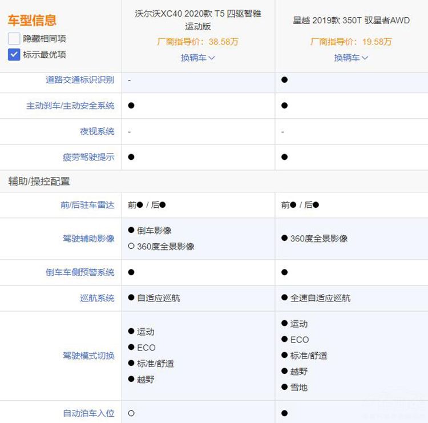The image size is (428, 423).
Task: Click the 自适应巡航 cell for XC40
Action: [158, 298]
